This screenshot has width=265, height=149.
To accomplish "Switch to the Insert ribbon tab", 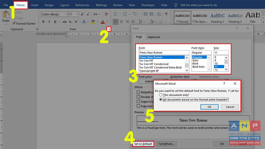I will pos(34,5).
